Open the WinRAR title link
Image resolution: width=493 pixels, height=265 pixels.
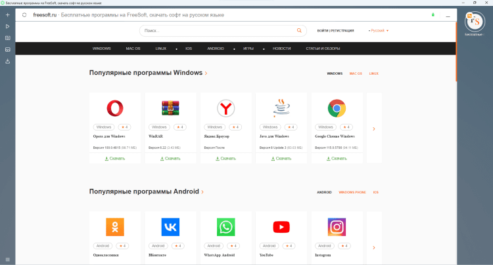click(x=156, y=136)
